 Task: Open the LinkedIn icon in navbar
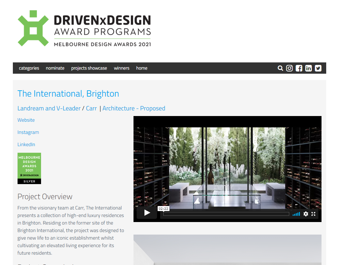pos(308,68)
